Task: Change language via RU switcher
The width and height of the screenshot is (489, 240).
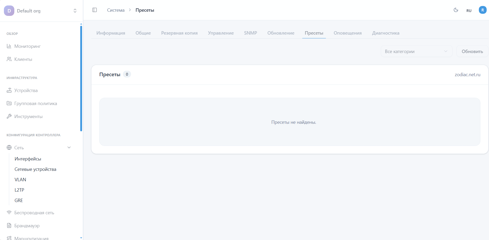Action: pyautogui.click(x=469, y=11)
